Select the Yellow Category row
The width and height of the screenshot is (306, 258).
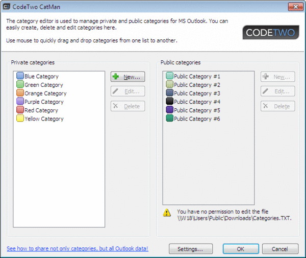40,119
